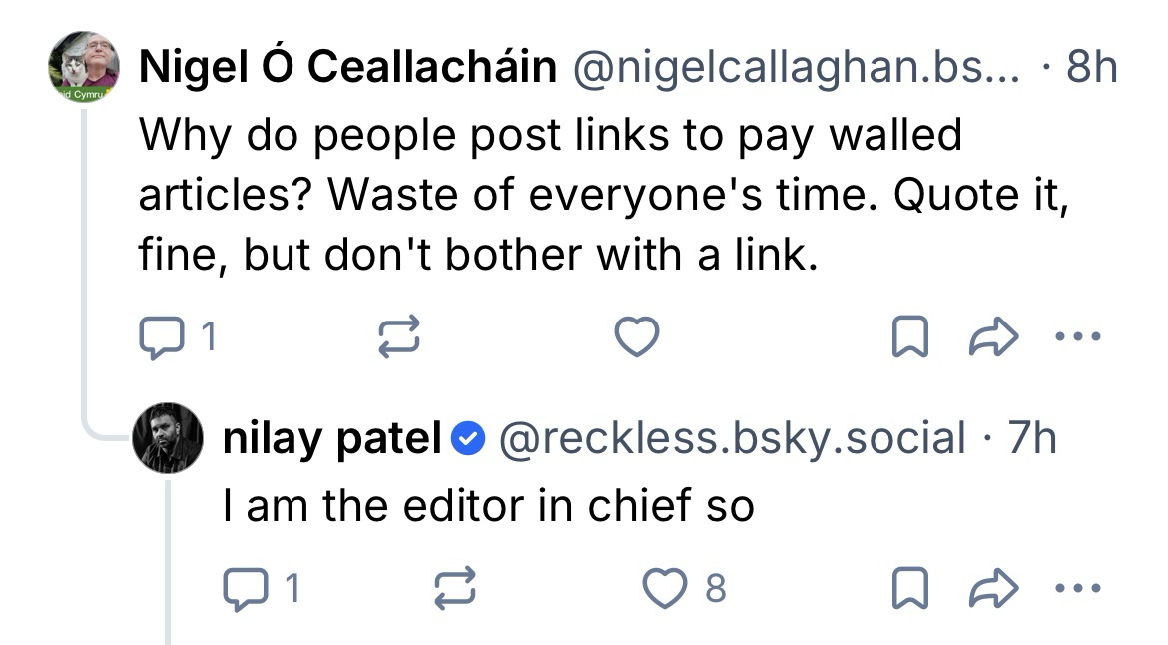Open more options on nilay patel's reply

pyautogui.click(x=1077, y=588)
